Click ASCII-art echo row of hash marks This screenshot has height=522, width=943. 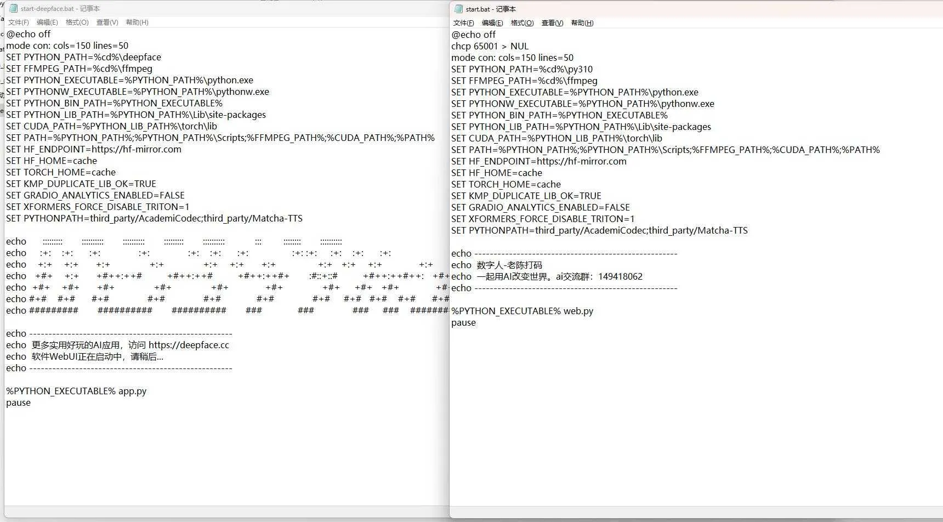click(x=228, y=310)
